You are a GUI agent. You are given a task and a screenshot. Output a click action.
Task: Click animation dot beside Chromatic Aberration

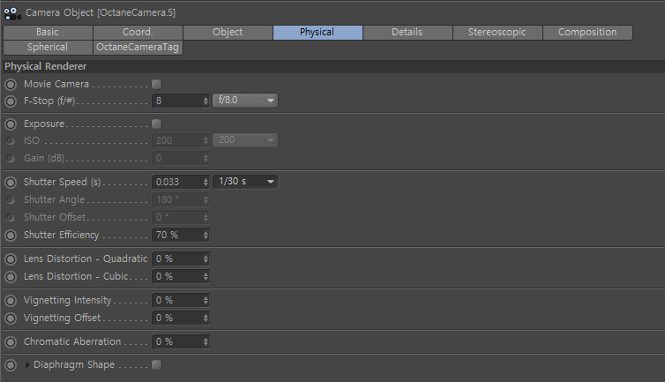(11, 342)
